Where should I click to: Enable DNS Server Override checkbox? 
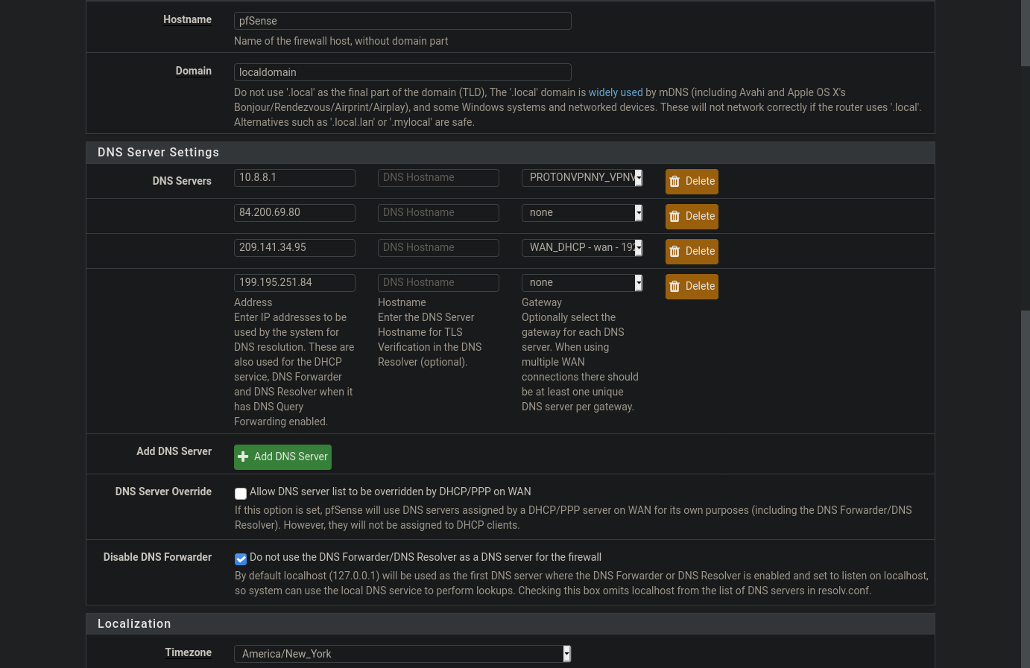click(241, 493)
